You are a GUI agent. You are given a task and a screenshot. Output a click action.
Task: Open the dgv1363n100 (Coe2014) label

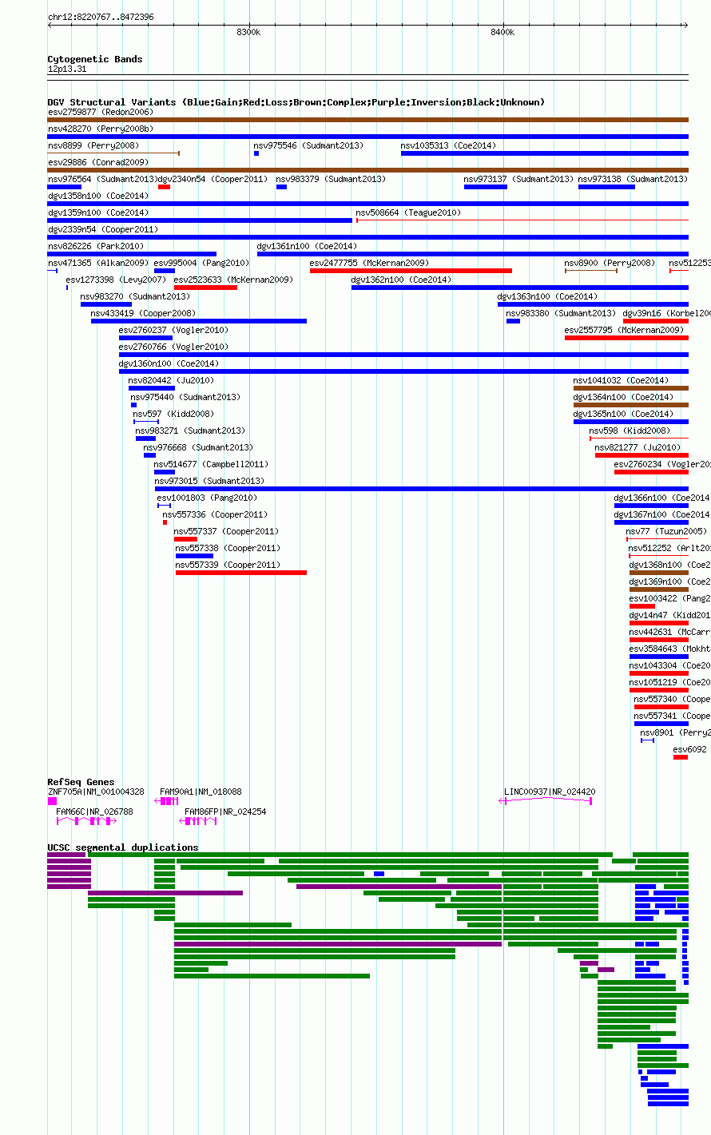(x=547, y=296)
